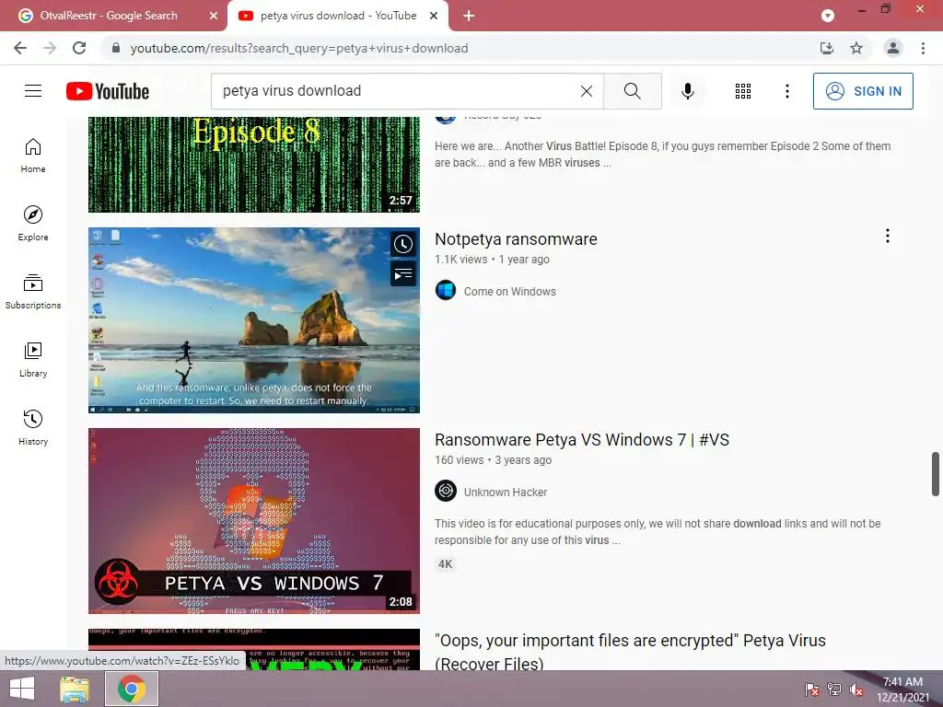Open Notpetya ransomware action menu
943x707 pixels.
point(887,236)
